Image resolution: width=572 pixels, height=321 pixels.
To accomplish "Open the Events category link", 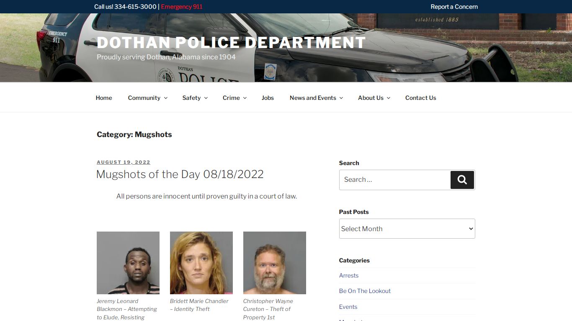I will coord(348,307).
